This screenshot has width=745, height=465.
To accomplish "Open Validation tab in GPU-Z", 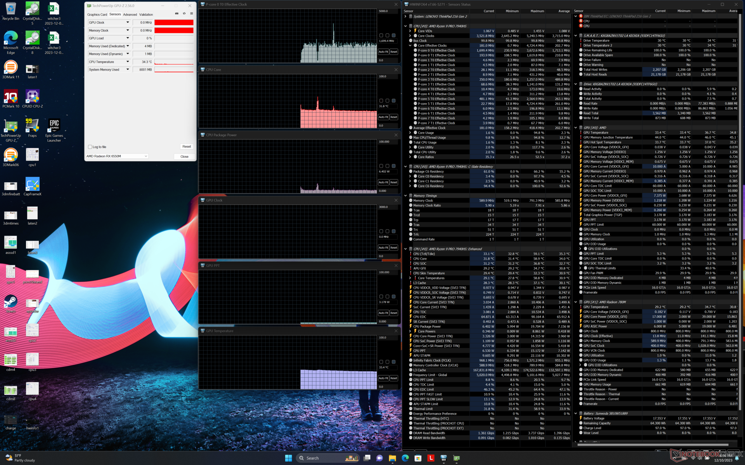I will click(146, 14).
